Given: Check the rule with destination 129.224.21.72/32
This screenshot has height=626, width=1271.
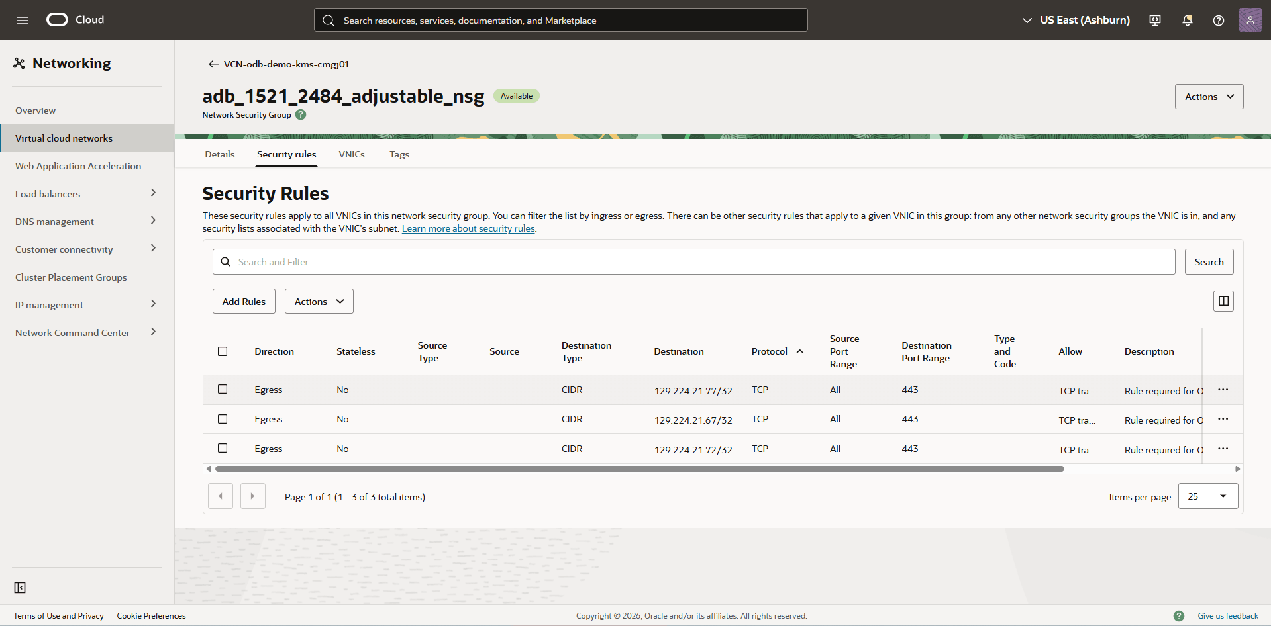Looking at the screenshot, I should [x=223, y=448].
